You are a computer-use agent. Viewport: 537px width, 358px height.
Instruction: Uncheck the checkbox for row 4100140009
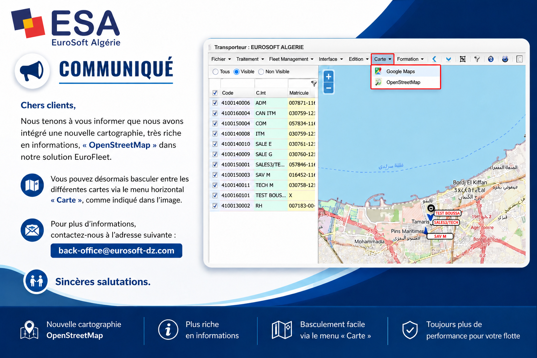coord(215,154)
